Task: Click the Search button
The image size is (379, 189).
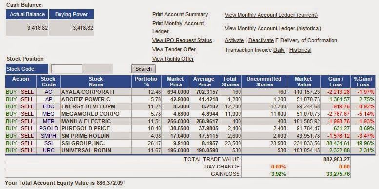Action: [x=143, y=69]
